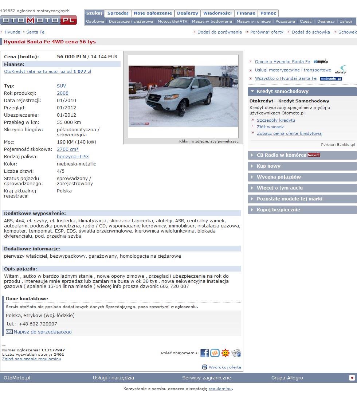Click Usługi i narzędzia in footer

tap(113, 378)
